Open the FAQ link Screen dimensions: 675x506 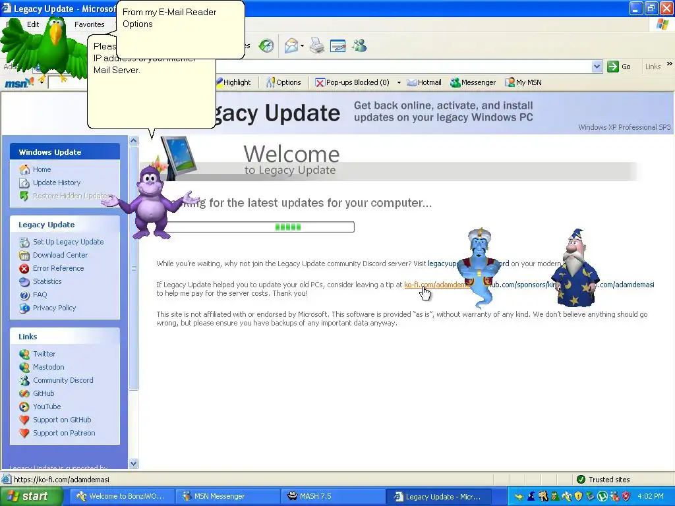click(40, 295)
